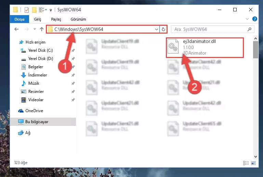
Task: Click the New folder icon in title bar
Action: coord(35,10)
